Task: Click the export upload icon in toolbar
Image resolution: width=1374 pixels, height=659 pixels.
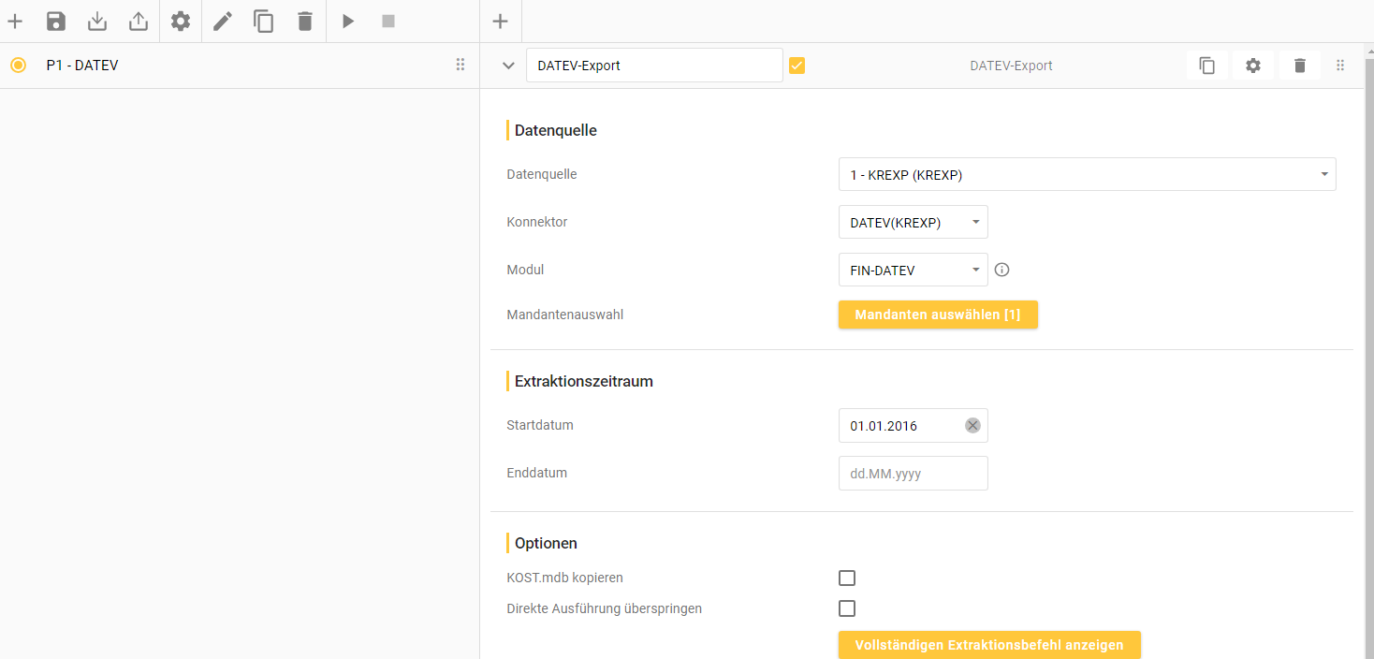Action: pyautogui.click(x=139, y=22)
